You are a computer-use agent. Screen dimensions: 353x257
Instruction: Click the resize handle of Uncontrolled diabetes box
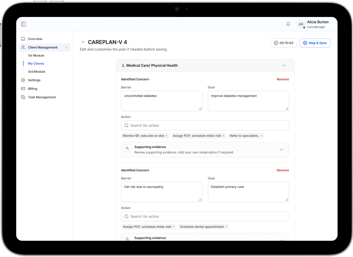[x=200, y=109]
